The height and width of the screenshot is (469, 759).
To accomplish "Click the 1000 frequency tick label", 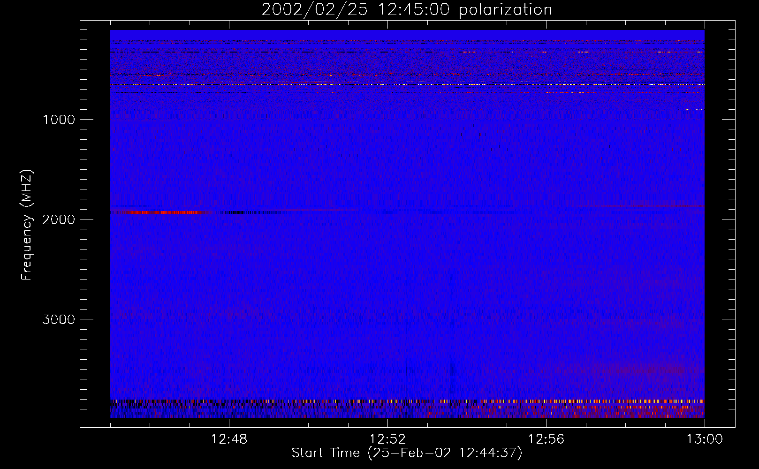I will (x=59, y=120).
